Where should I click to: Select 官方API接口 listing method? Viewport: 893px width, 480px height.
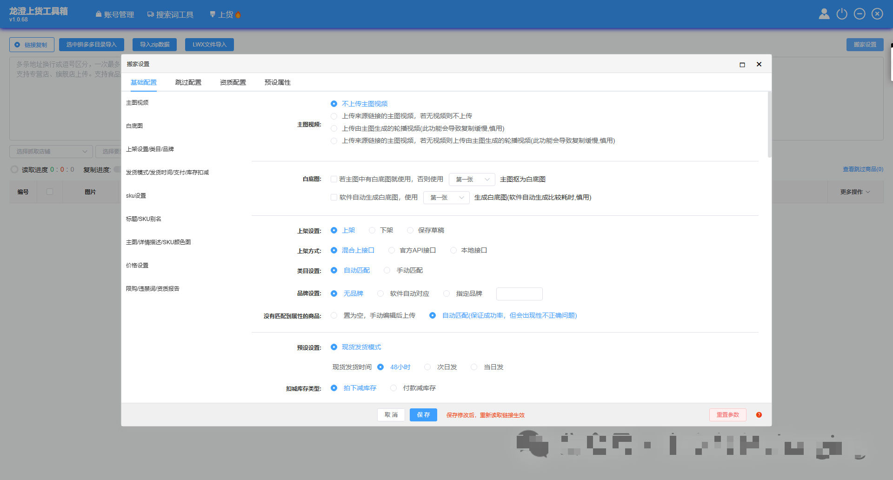(392, 250)
